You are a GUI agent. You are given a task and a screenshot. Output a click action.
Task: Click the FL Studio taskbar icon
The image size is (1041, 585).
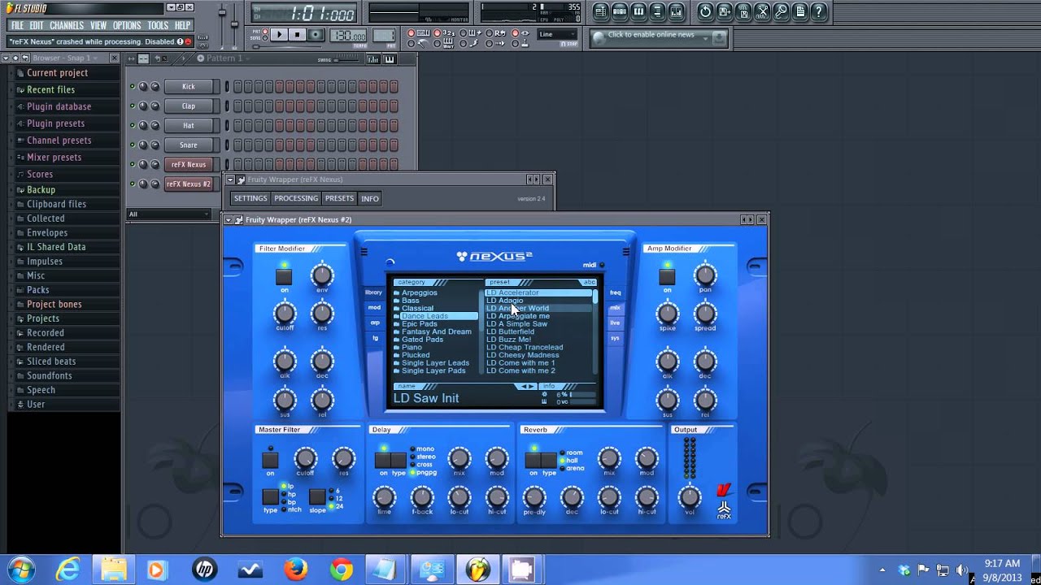(478, 570)
